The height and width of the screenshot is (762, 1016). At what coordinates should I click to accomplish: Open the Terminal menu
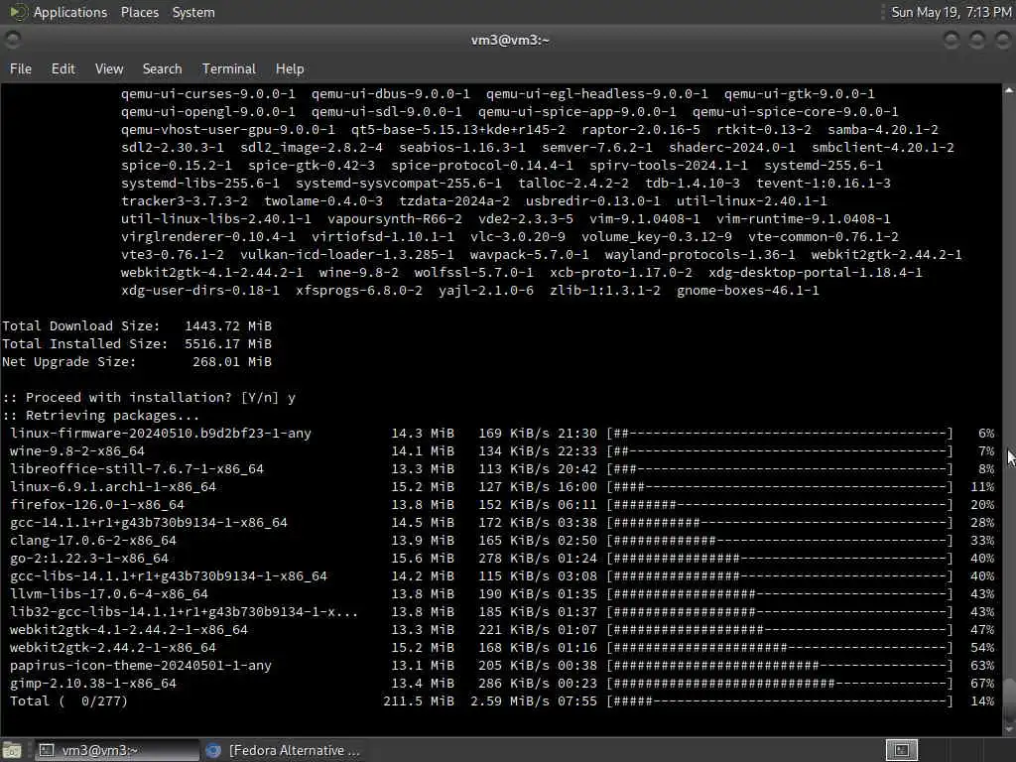coord(229,68)
